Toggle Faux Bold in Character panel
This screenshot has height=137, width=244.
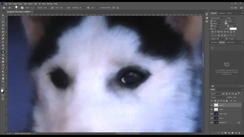[213, 32]
